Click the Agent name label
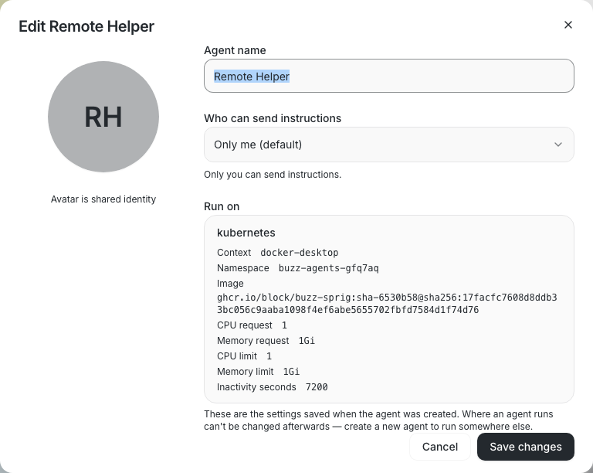Viewport: 593px width, 473px height. (x=235, y=50)
